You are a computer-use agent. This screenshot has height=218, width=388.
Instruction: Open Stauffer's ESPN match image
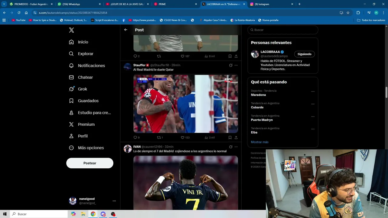coord(186,104)
